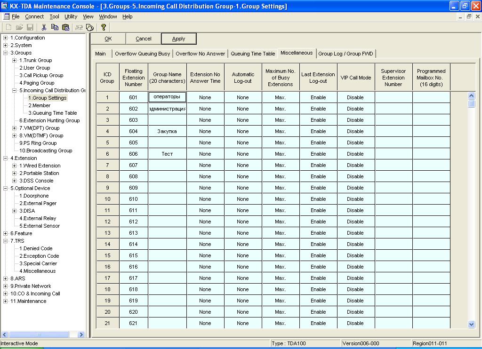Click the Cancel button
This screenshot has height=349, width=482.
[x=143, y=39]
